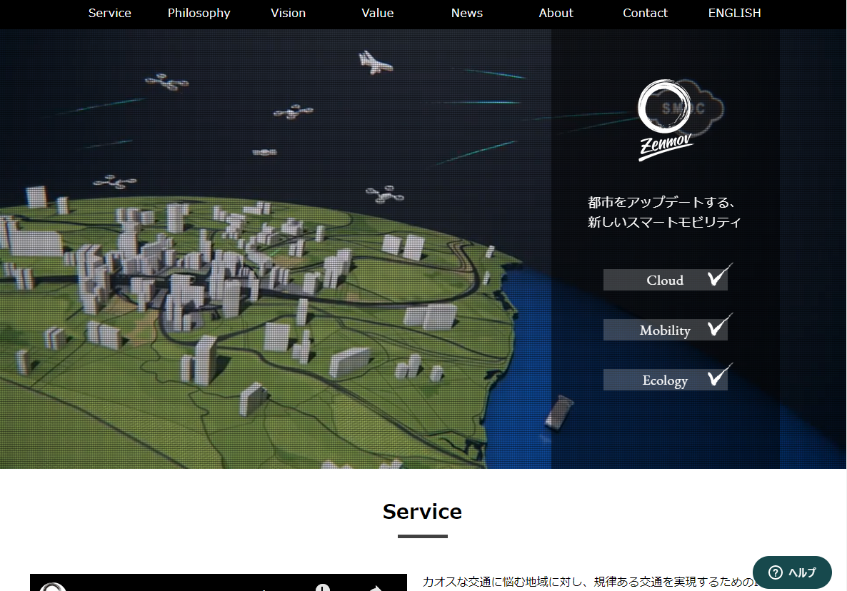The height and width of the screenshot is (591, 847).
Task: Click the channel avatar on the video player
Action: 53,587
